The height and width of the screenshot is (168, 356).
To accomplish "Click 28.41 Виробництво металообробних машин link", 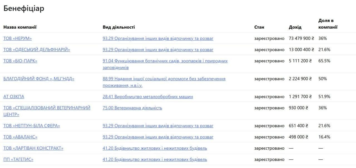I will 148,97.
